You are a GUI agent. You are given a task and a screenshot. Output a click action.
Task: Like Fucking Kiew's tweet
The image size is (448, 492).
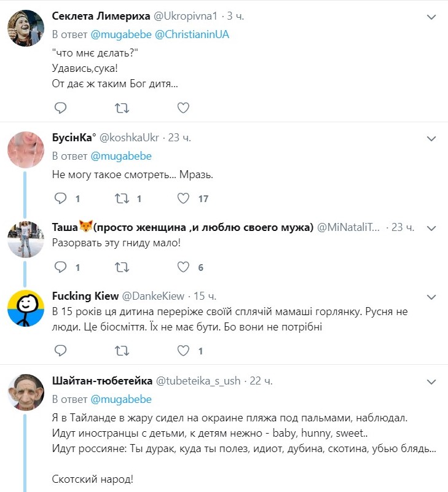pyautogui.click(x=183, y=351)
